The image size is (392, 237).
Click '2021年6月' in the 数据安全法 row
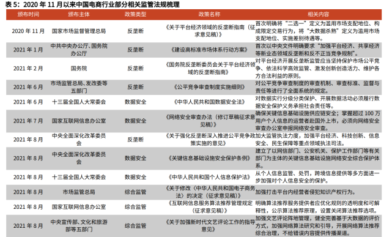[x=28, y=102]
